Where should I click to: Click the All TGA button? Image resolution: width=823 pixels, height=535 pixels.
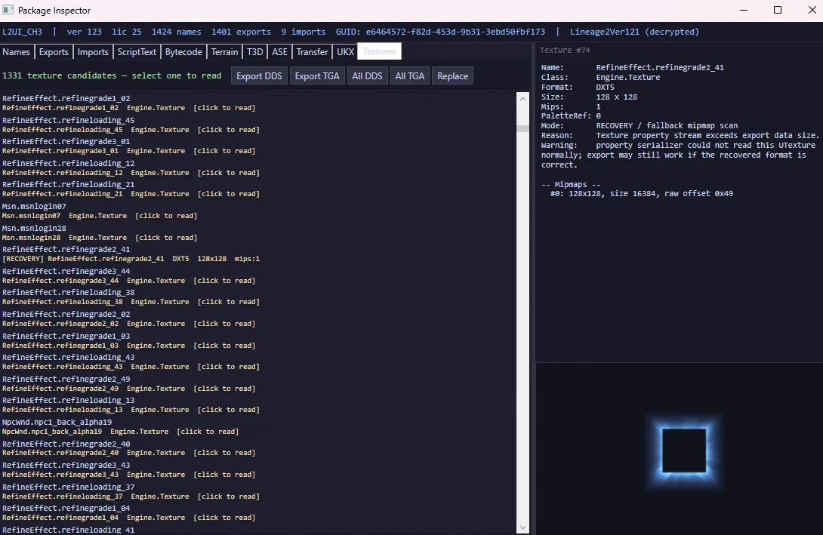click(x=410, y=76)
